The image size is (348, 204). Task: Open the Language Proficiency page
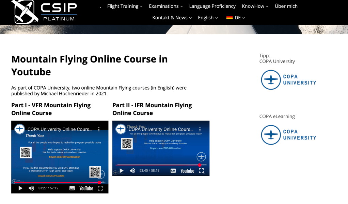[212, 6]
